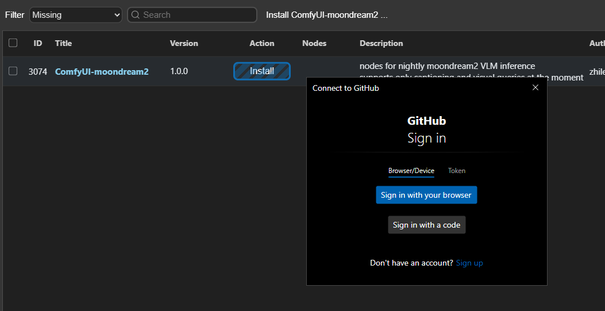This screenshot has width=605, height=311.
Task: Click the Nodes column header
Action: 314,43
